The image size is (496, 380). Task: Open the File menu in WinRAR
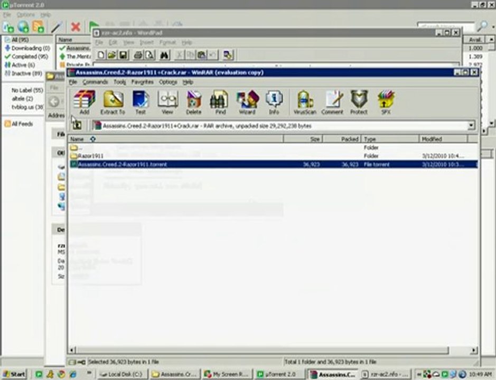pos(73,82)
